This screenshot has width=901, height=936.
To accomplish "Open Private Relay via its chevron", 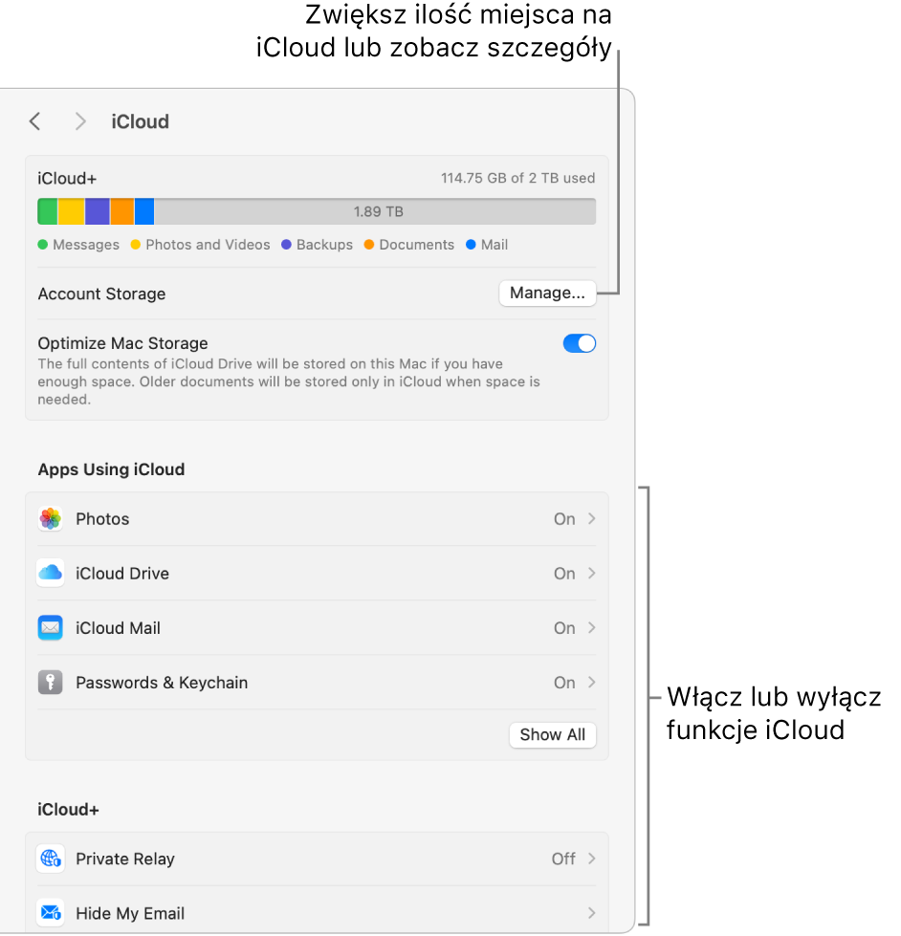I will click(x=591, y=859).
